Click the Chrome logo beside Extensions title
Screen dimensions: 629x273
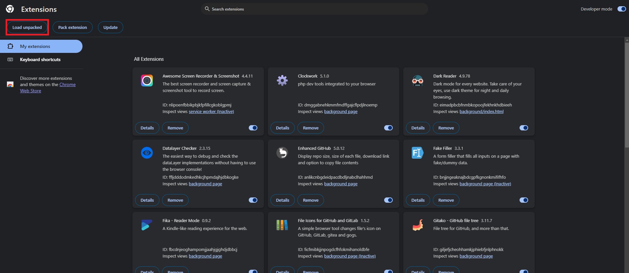tap(10, 9)
